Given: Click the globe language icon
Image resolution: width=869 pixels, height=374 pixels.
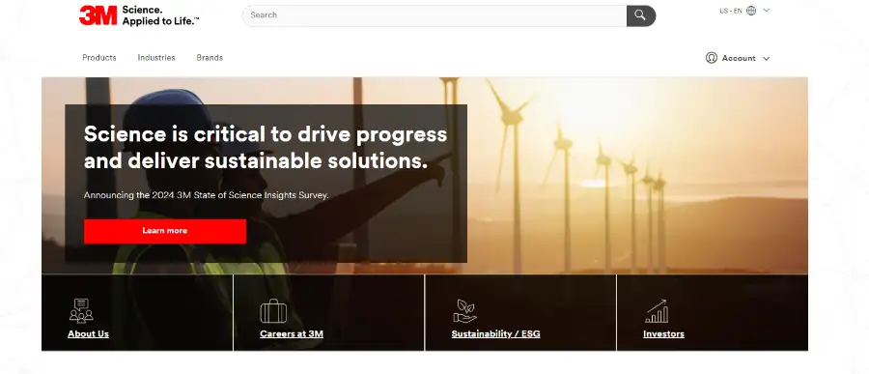Looking at the screenshot, I should point(751,11).
